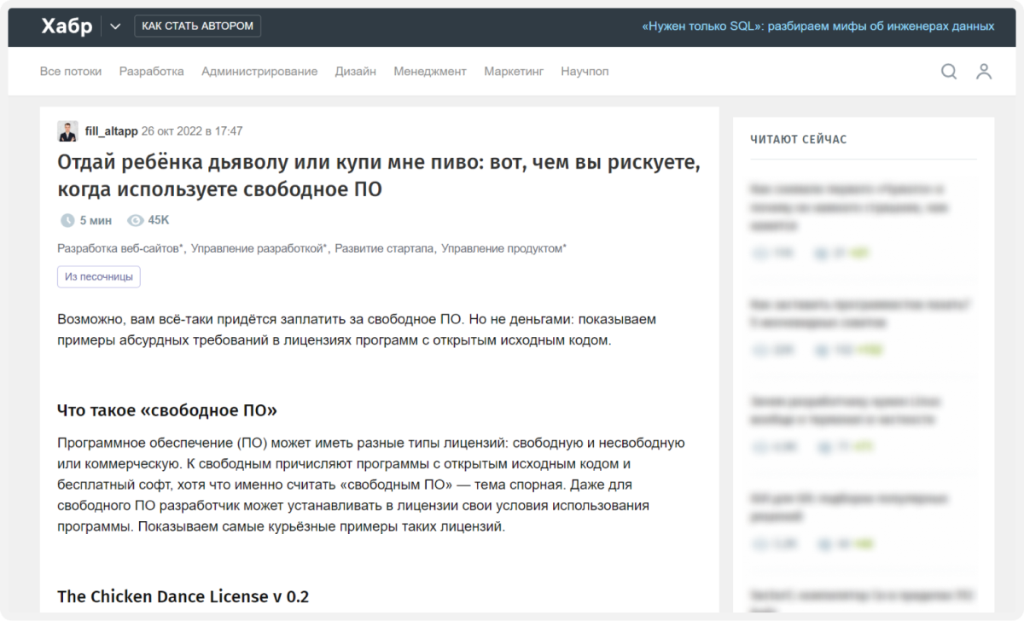Click the clock reading-time icon
The image size is (1024, 621).
click(67, 220)
